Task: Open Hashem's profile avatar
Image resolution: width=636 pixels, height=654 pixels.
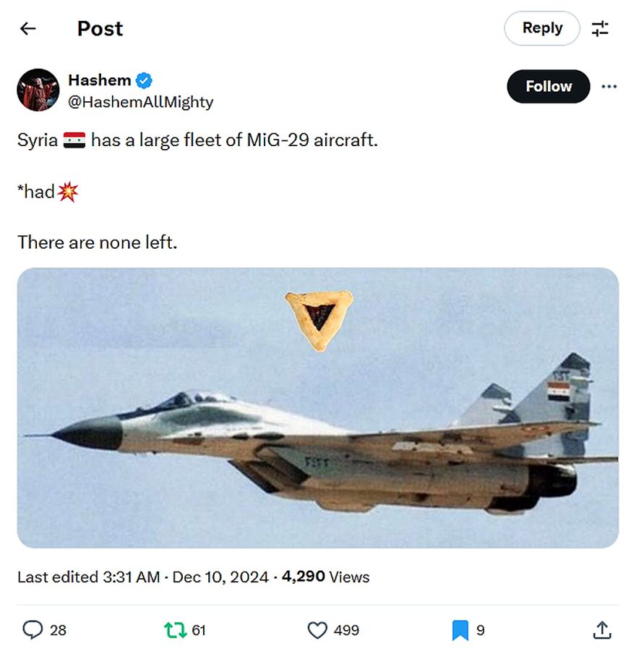Action: [38, 90]
